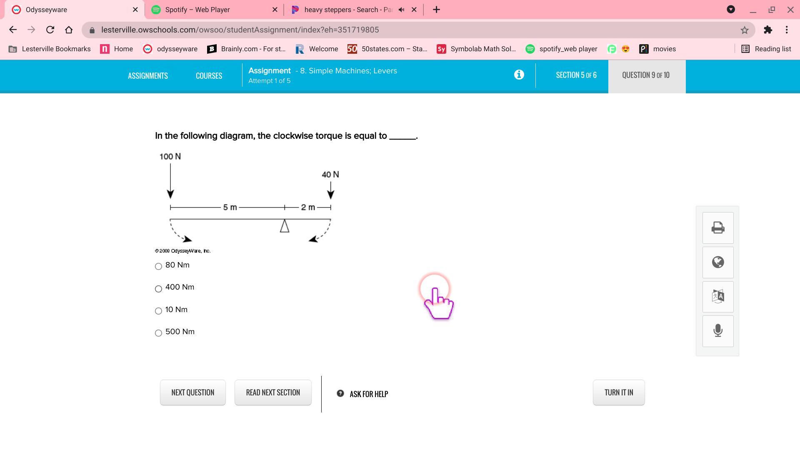
Task: Activate the microphone text-to-speech icon
Action: [x=717, y=331]
